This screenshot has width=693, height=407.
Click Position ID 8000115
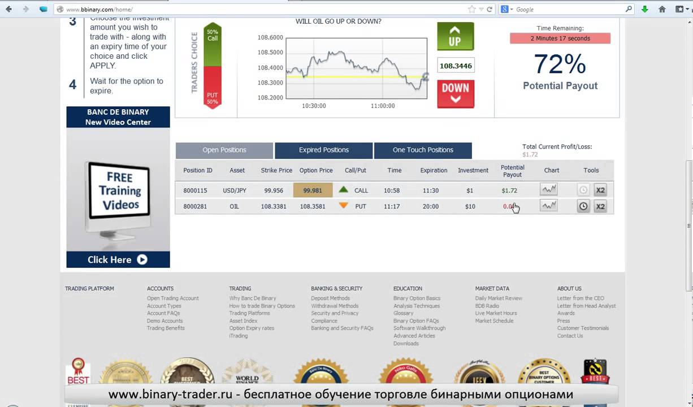195,190
